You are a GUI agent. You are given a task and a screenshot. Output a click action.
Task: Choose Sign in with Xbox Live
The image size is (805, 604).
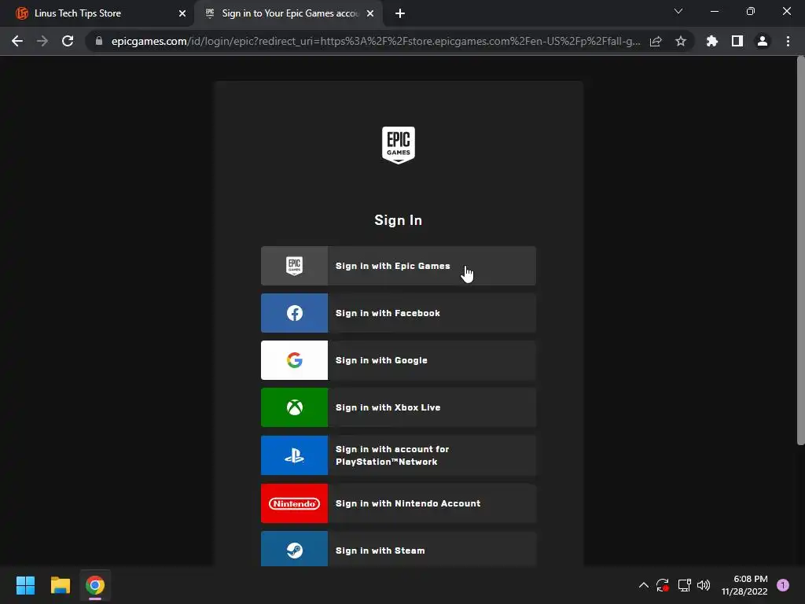[x=399, y=407]
